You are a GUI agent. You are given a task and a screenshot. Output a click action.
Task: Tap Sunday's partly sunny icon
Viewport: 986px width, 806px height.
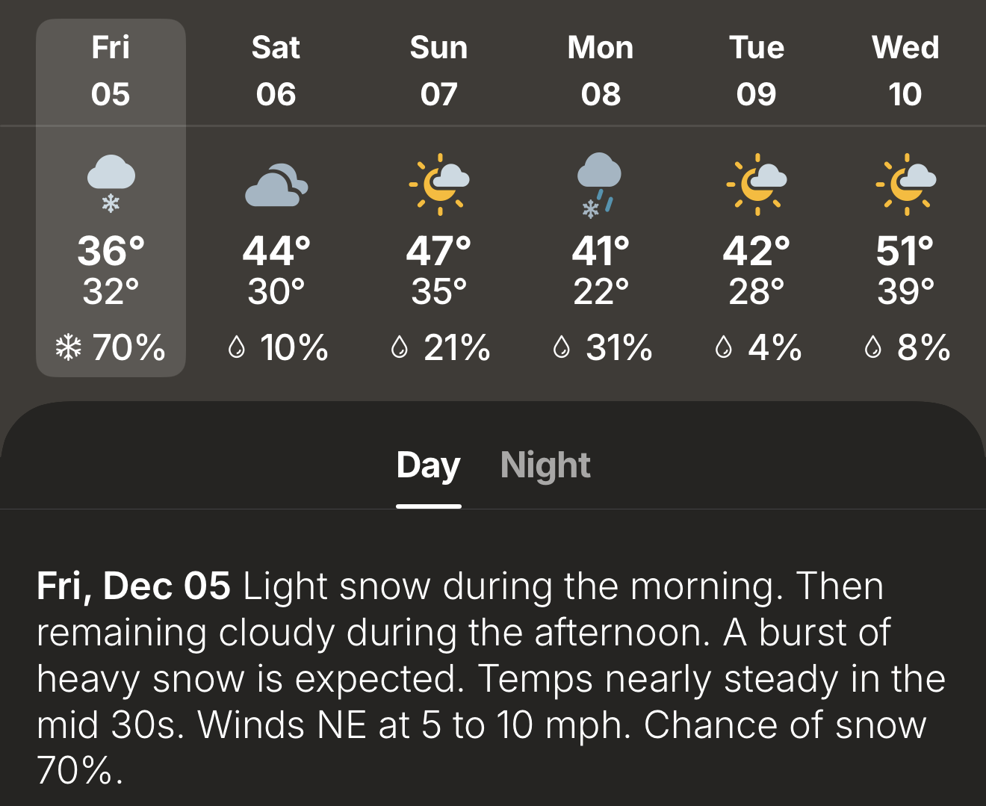439,184
